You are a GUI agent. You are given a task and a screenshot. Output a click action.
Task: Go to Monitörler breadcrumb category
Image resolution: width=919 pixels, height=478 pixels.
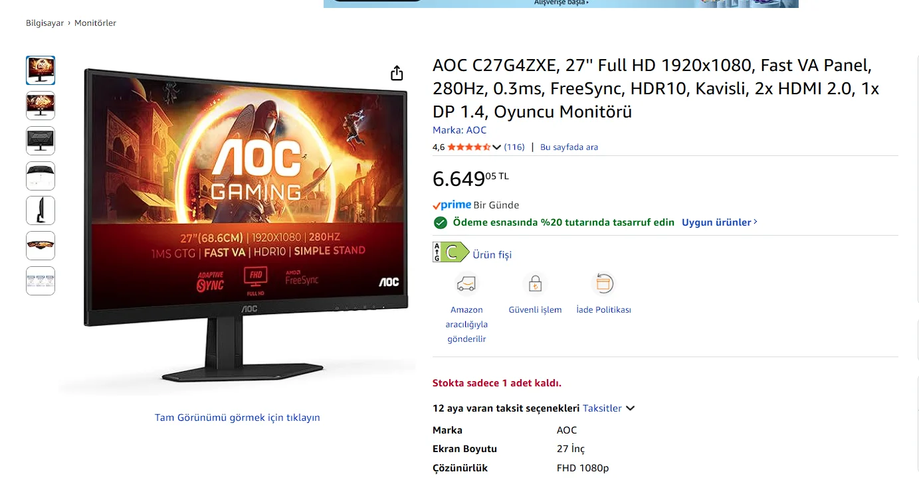pyautogui.click(x=95, y=23)
